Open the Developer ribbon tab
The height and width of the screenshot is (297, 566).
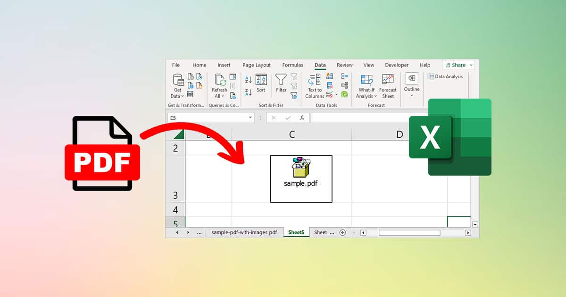pyautogui.click(x=397, y=65)
